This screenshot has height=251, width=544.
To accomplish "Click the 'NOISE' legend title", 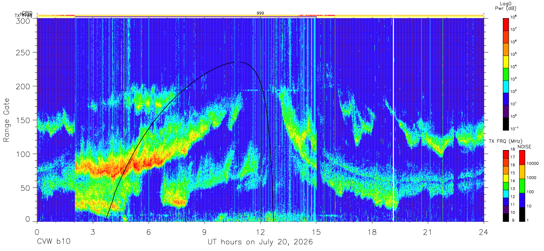I will [x=525, y=147].
